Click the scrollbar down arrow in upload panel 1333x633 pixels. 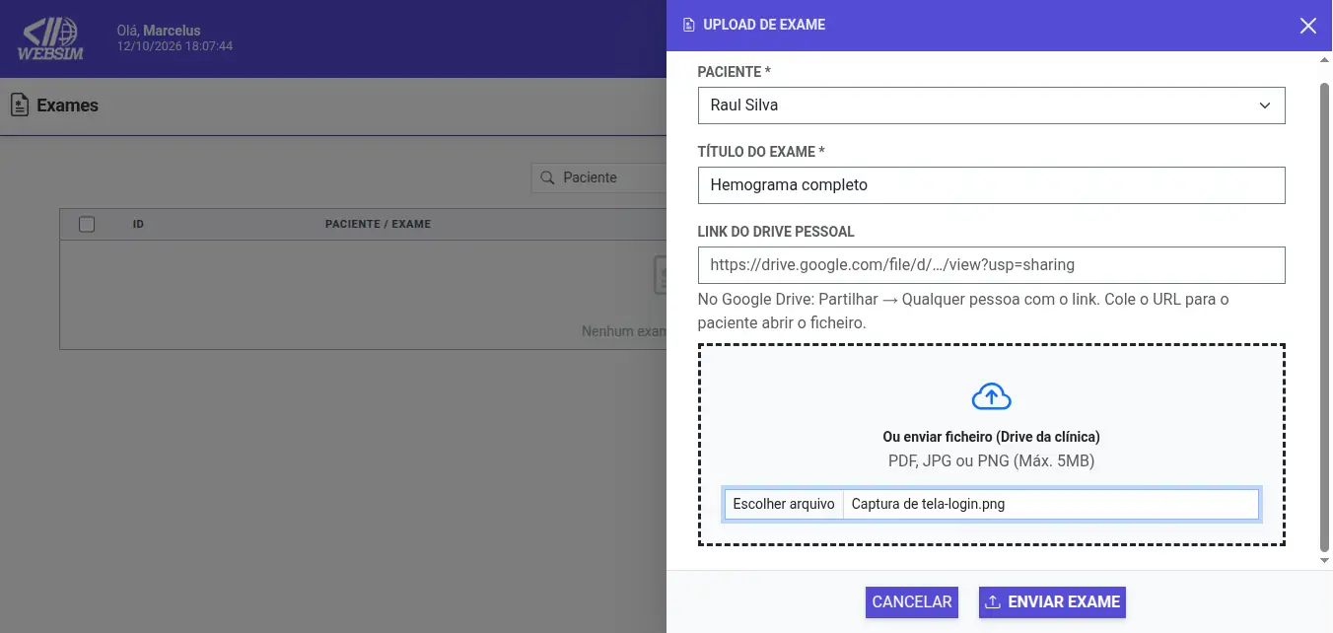(x=1324, y=561)
